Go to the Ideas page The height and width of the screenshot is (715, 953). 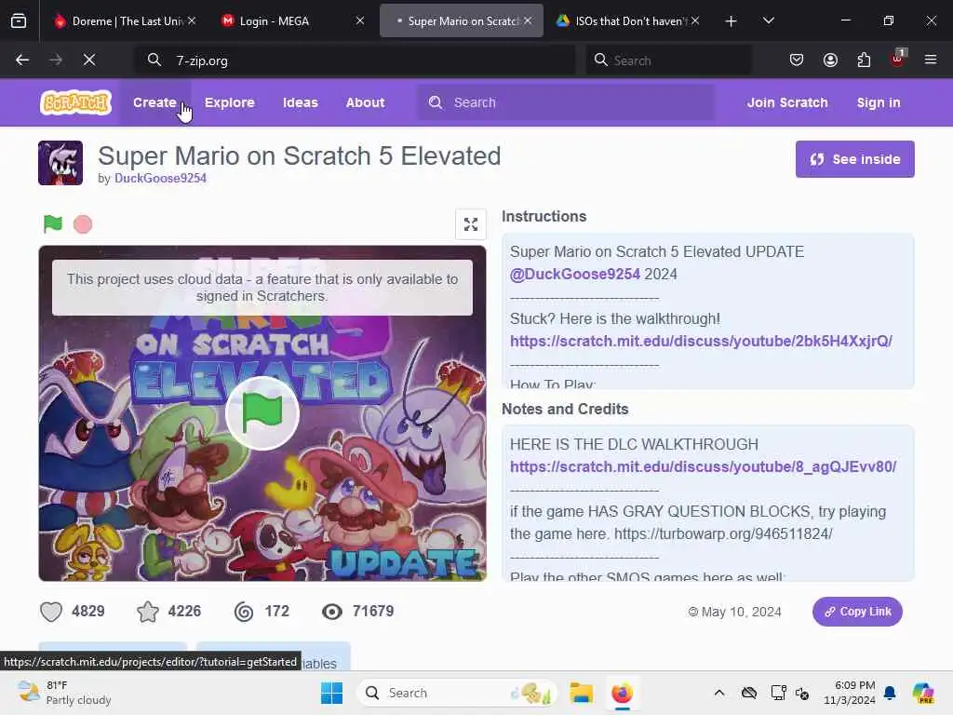pos(301,102)
